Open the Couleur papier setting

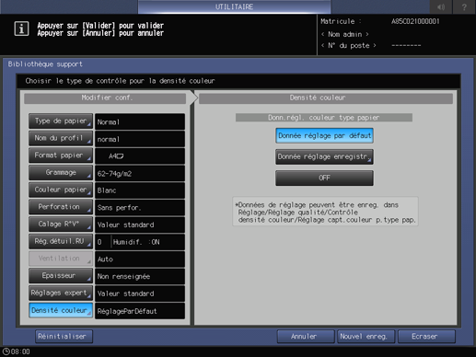61,190
